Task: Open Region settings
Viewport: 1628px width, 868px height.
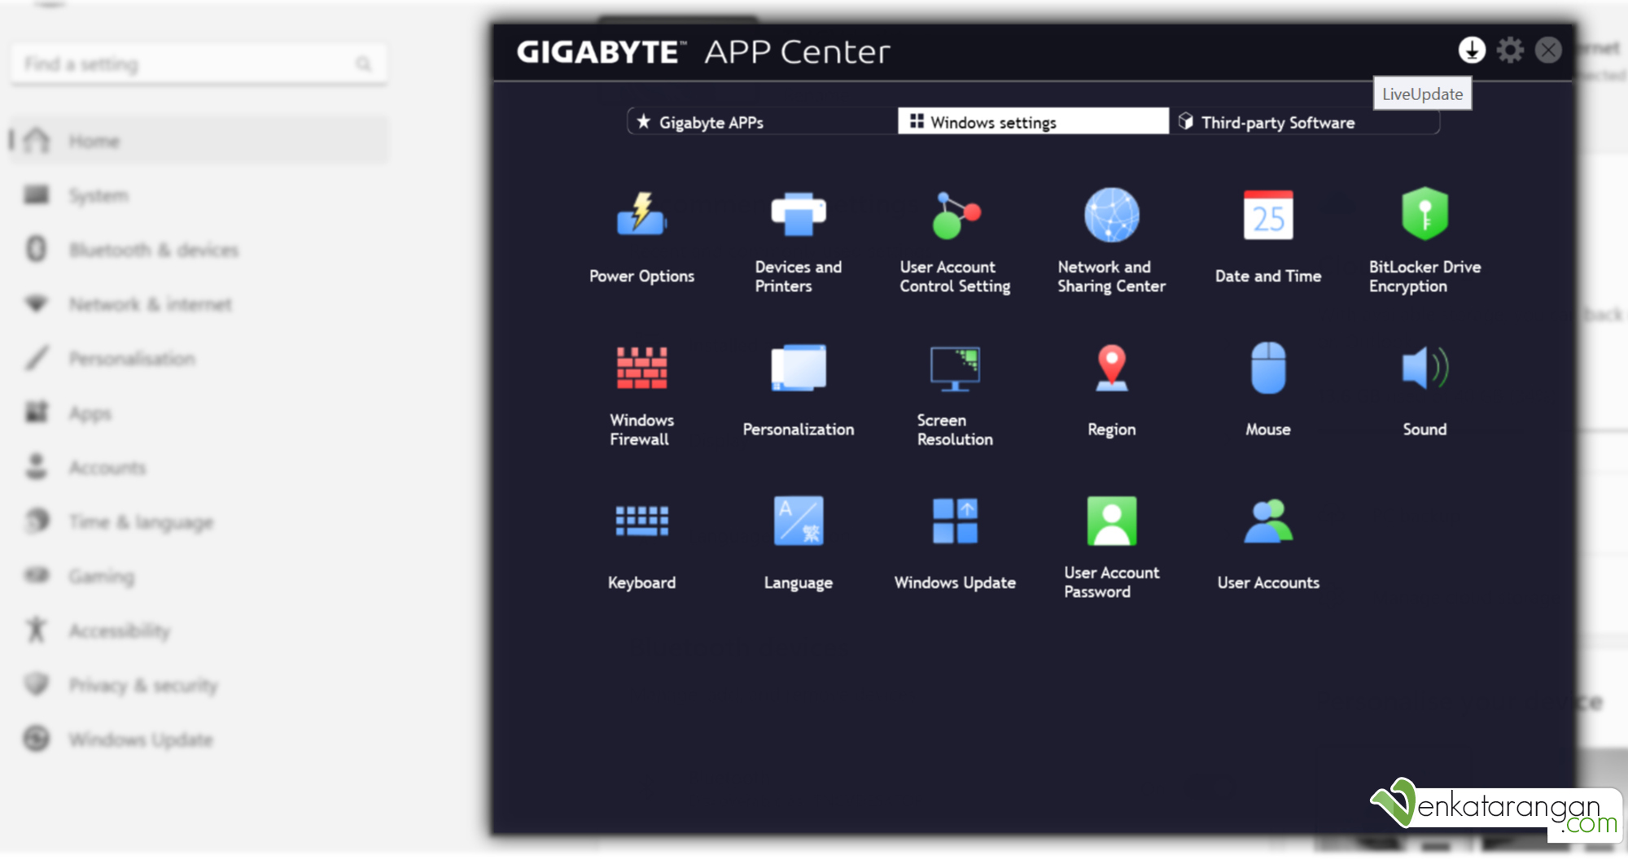Action: coord(1110,390)
